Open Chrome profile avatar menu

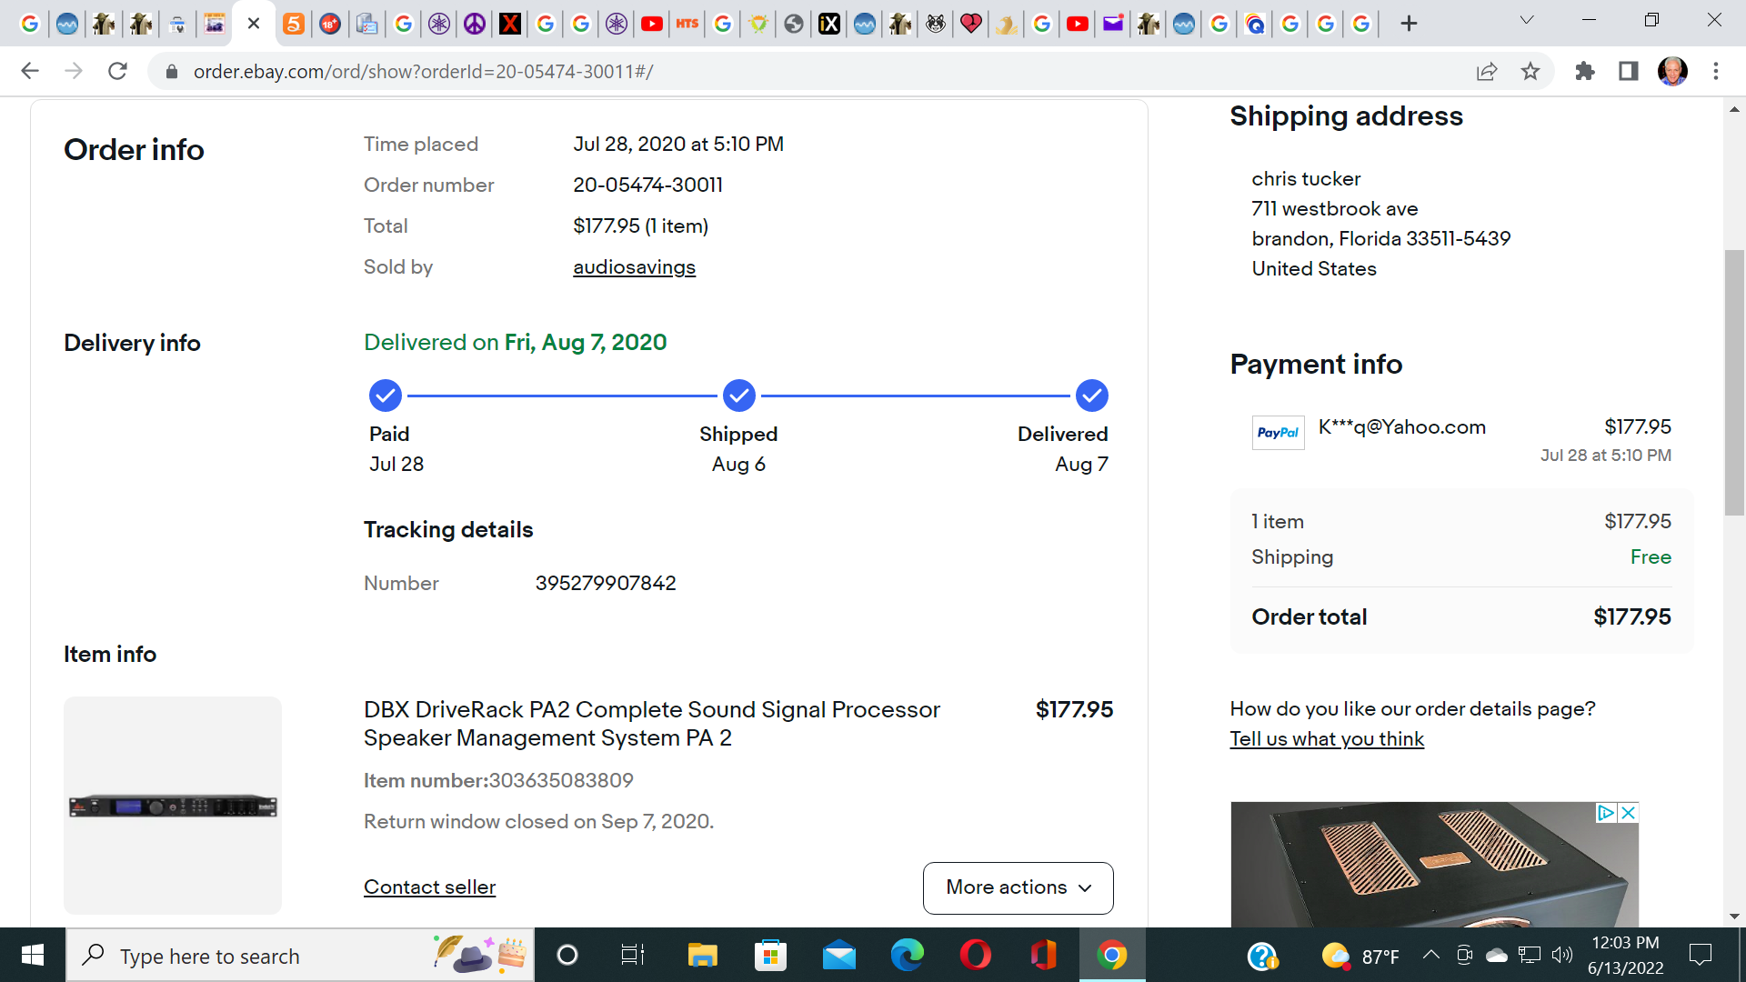point(1672,71)
